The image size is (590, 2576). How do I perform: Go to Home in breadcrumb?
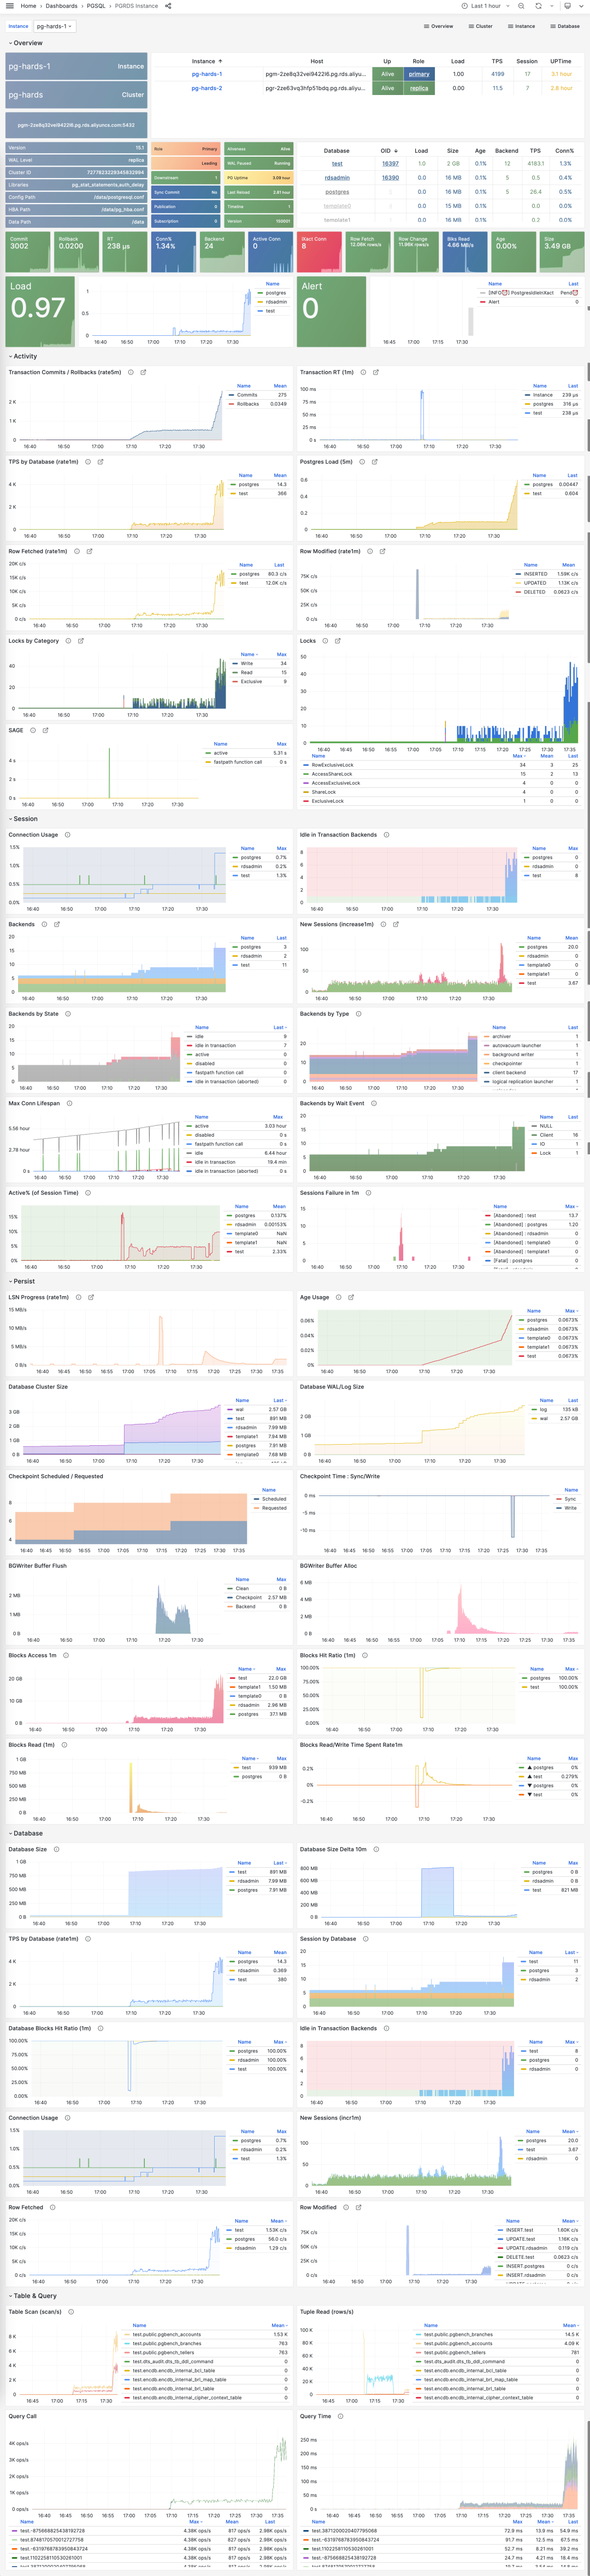(29, 6)
